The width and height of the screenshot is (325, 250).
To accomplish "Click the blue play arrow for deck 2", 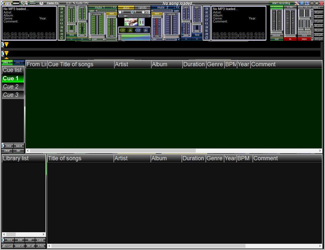I will click(x=146, y=30).
